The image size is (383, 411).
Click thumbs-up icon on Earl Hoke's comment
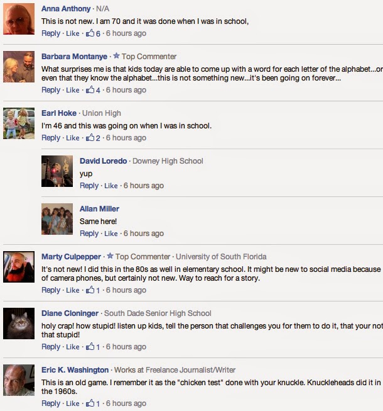tap(90, 137)
